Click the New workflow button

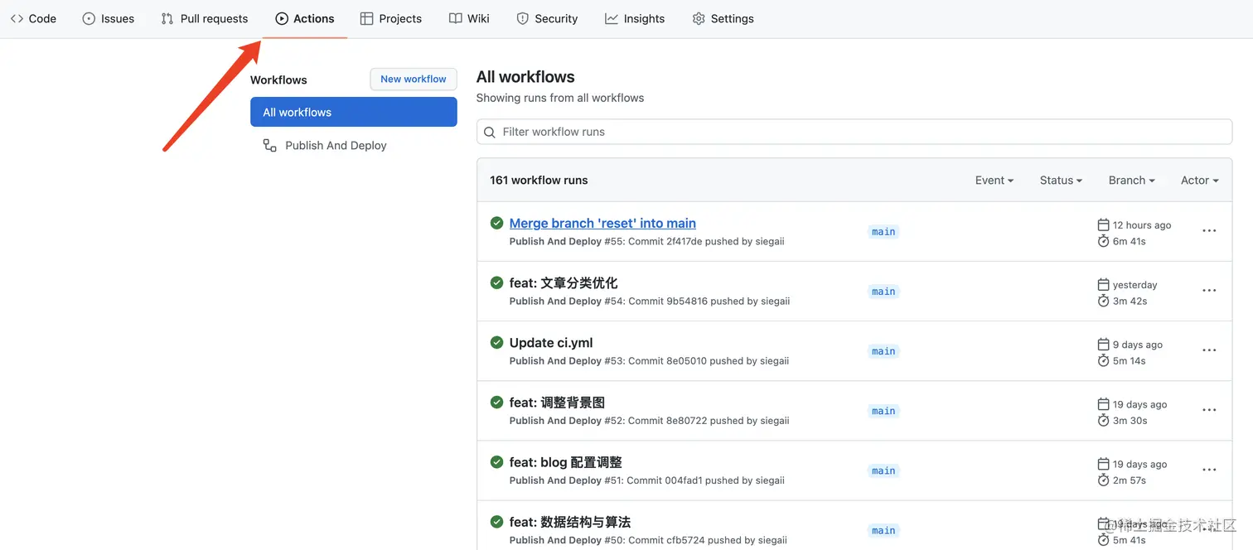413,79
